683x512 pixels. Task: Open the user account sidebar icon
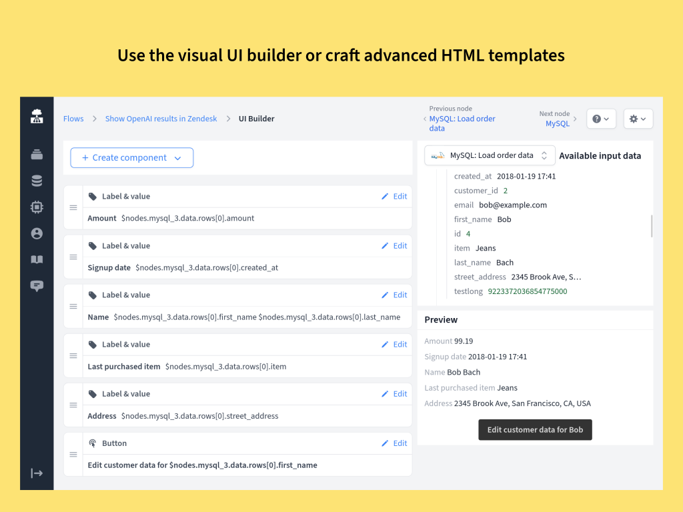coord(37,233)
